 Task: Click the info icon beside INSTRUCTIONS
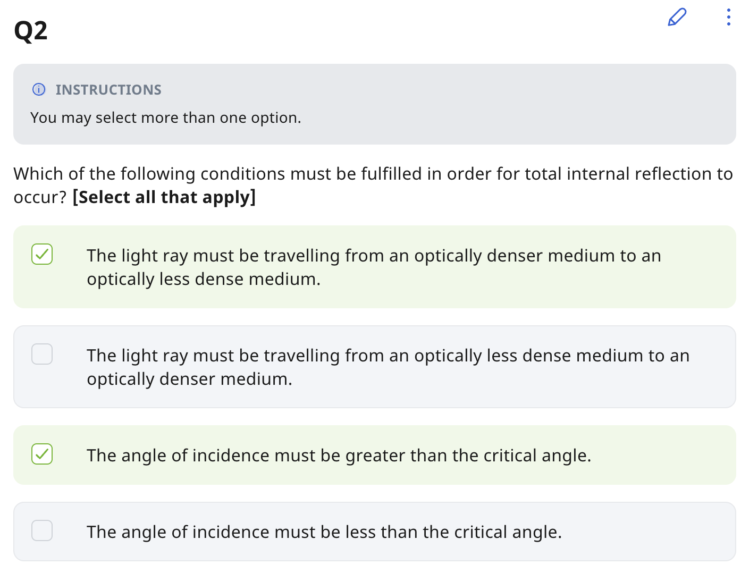coord(39,89)
